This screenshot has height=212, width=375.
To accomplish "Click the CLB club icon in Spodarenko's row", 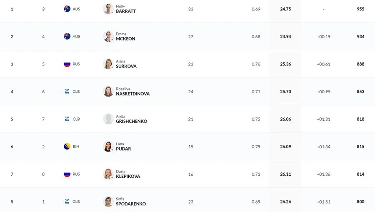I will 67,202.
